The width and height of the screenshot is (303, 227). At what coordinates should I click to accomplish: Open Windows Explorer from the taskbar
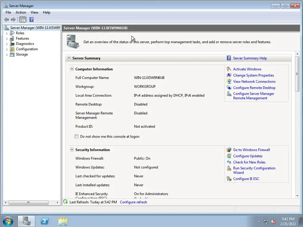pos(63,221)
